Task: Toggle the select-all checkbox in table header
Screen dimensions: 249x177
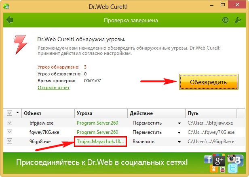Action: pyautogui.click(x=10, y=113)
